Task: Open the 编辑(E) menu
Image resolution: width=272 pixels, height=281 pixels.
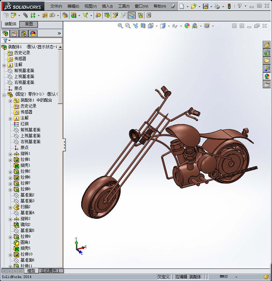Action: 73,6
